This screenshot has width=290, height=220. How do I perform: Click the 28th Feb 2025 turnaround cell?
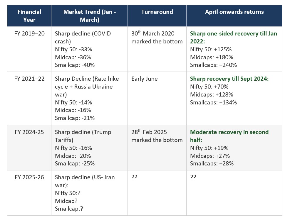[x=157, y=136]
